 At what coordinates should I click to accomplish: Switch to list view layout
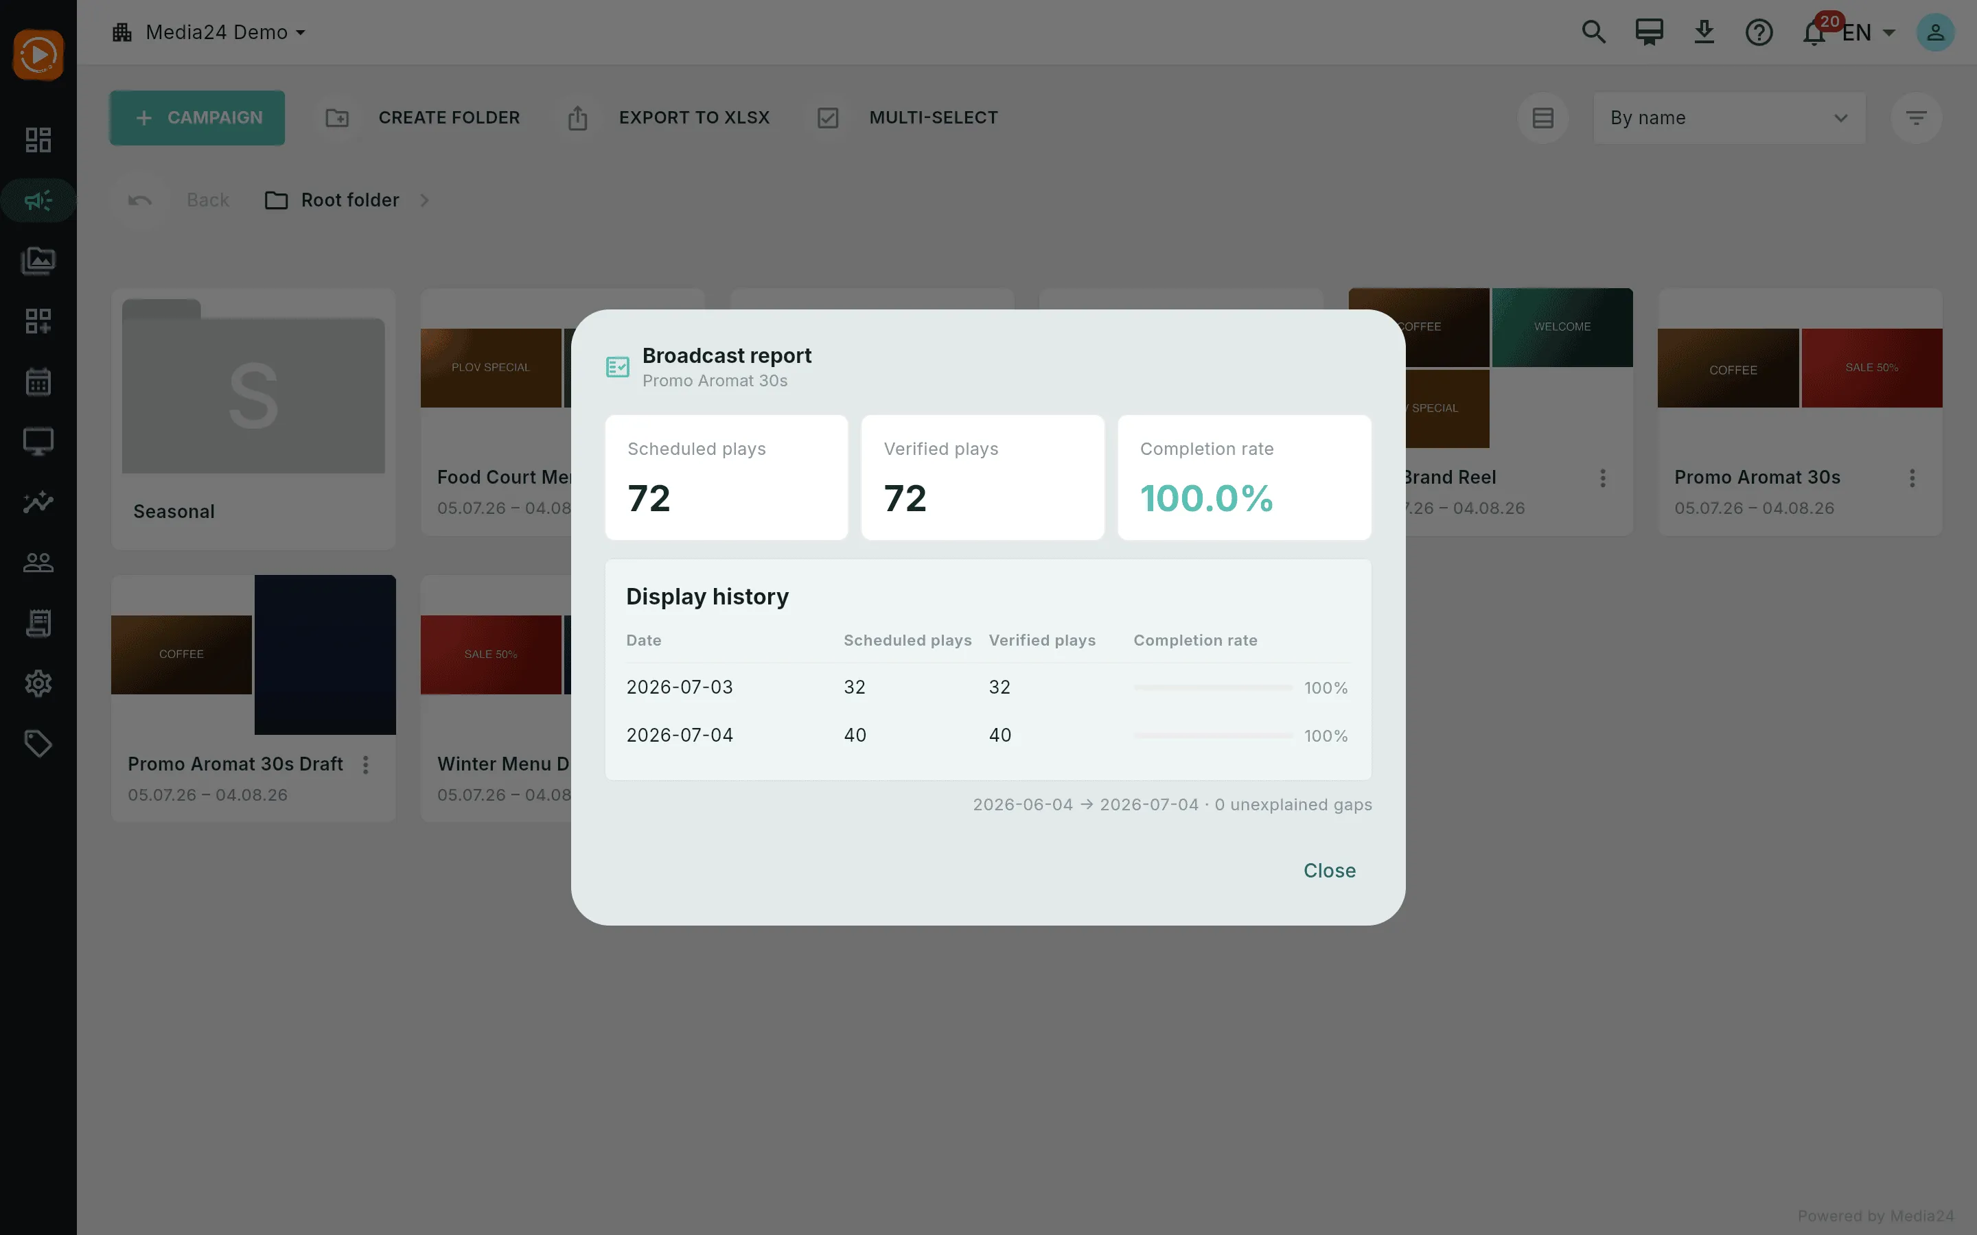(x=1542, y=117)
